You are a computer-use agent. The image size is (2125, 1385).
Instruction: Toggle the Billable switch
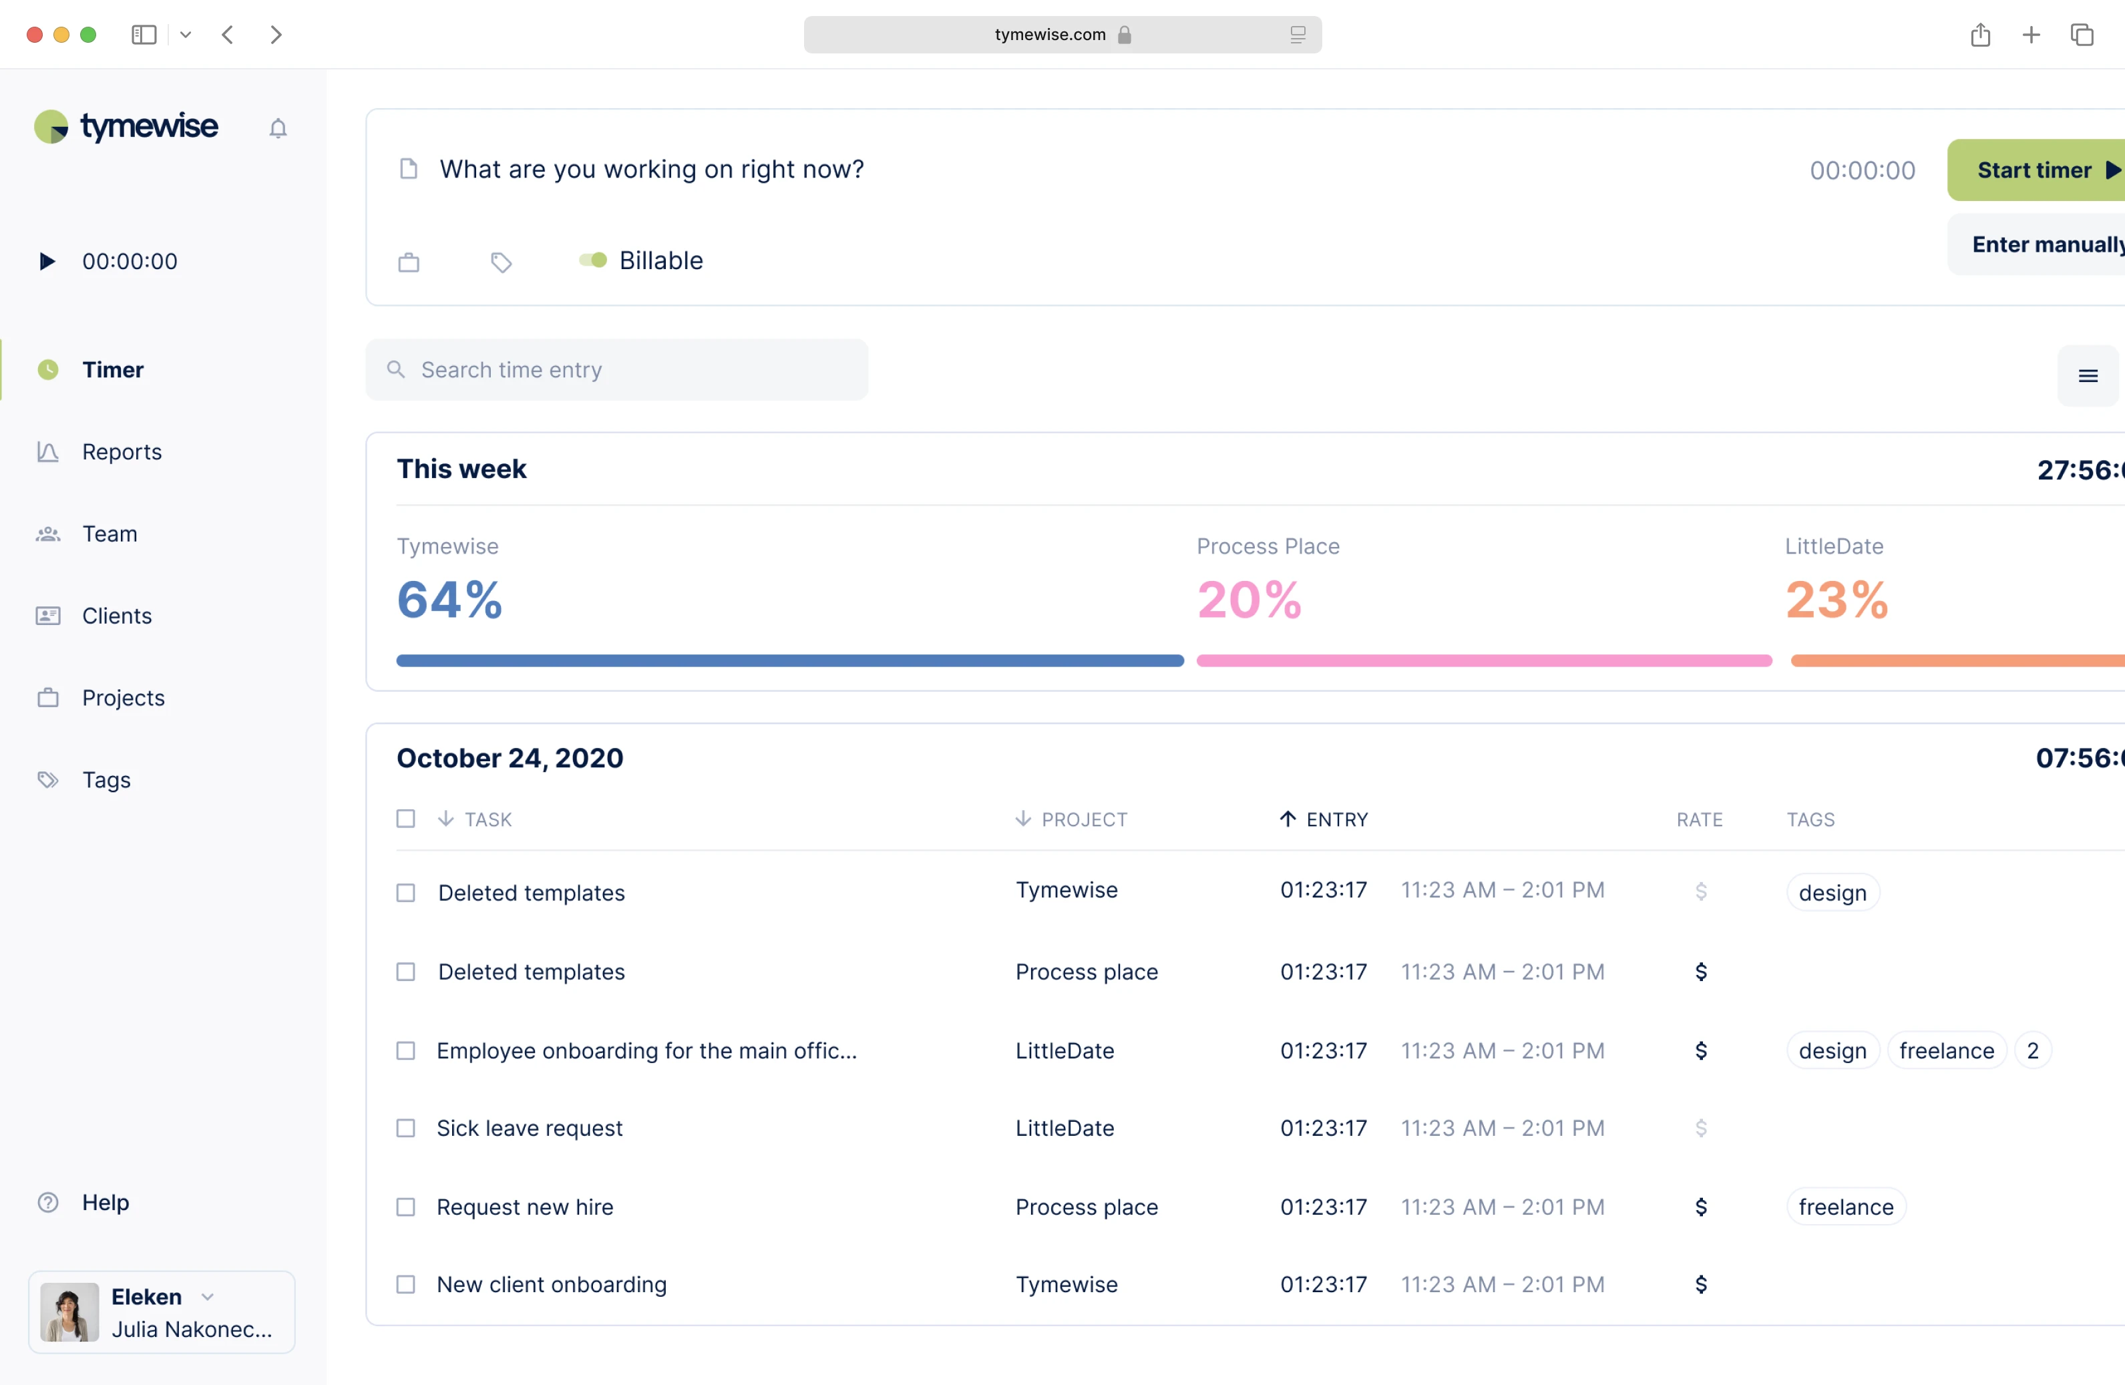[x=593, y=260]
